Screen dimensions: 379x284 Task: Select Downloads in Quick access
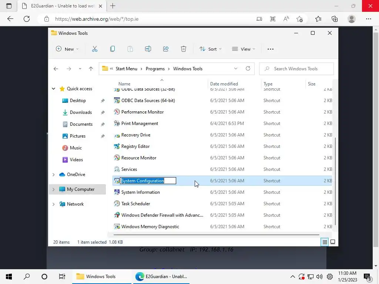[81, 112]
